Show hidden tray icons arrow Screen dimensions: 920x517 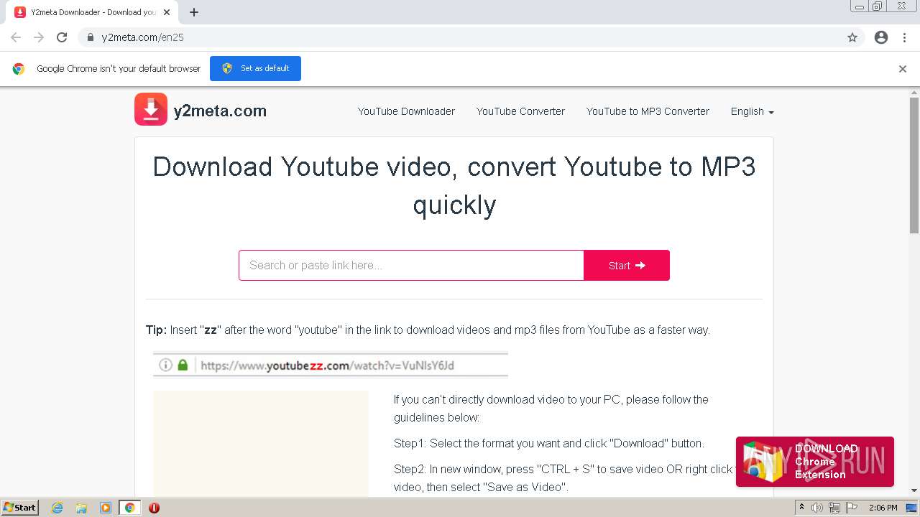pos(801,508)
